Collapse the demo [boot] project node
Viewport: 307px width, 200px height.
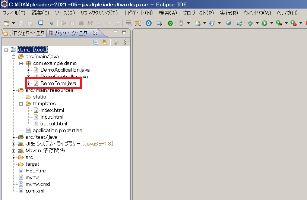point(6,50)
